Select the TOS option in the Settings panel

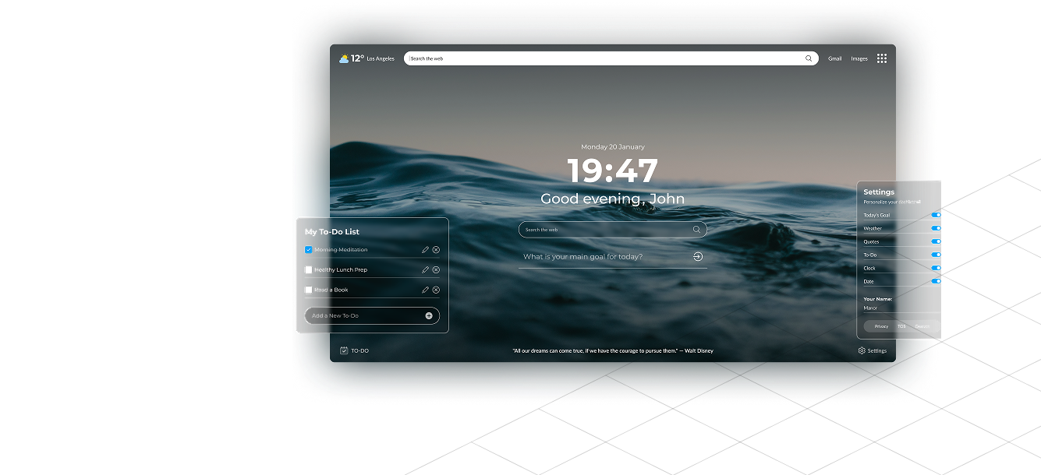tap(901, 326)
